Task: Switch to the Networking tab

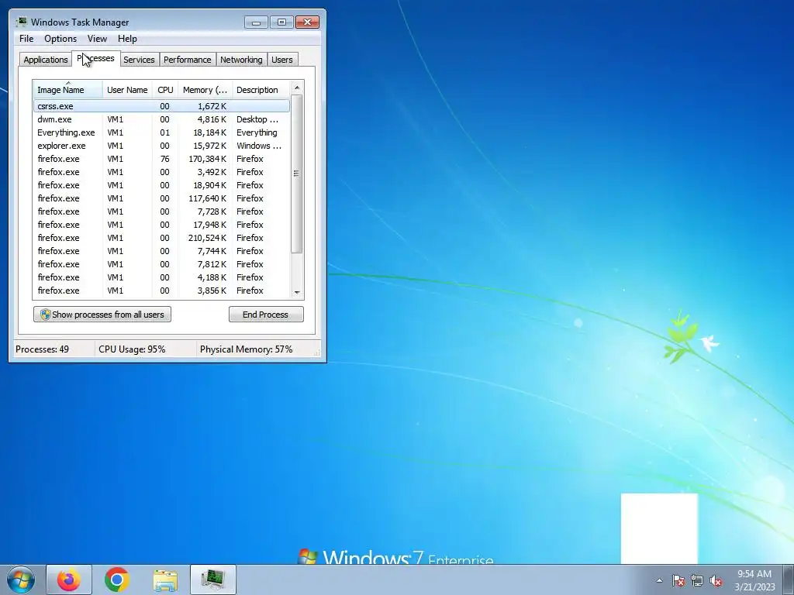Action: [242, 60]
